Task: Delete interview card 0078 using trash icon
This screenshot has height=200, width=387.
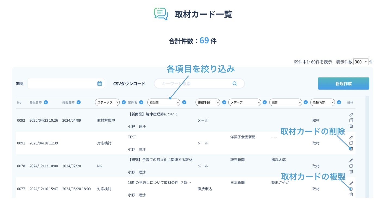Action: pyautogui.click(x=351, y=171)
